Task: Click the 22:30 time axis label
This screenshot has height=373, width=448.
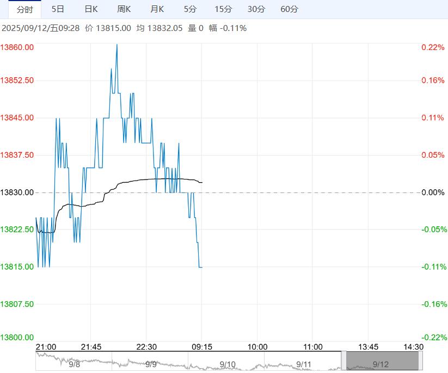Action: pos(146,347)
